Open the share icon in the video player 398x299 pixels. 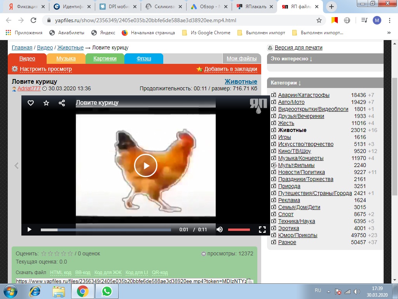click(x=62, y=103)
